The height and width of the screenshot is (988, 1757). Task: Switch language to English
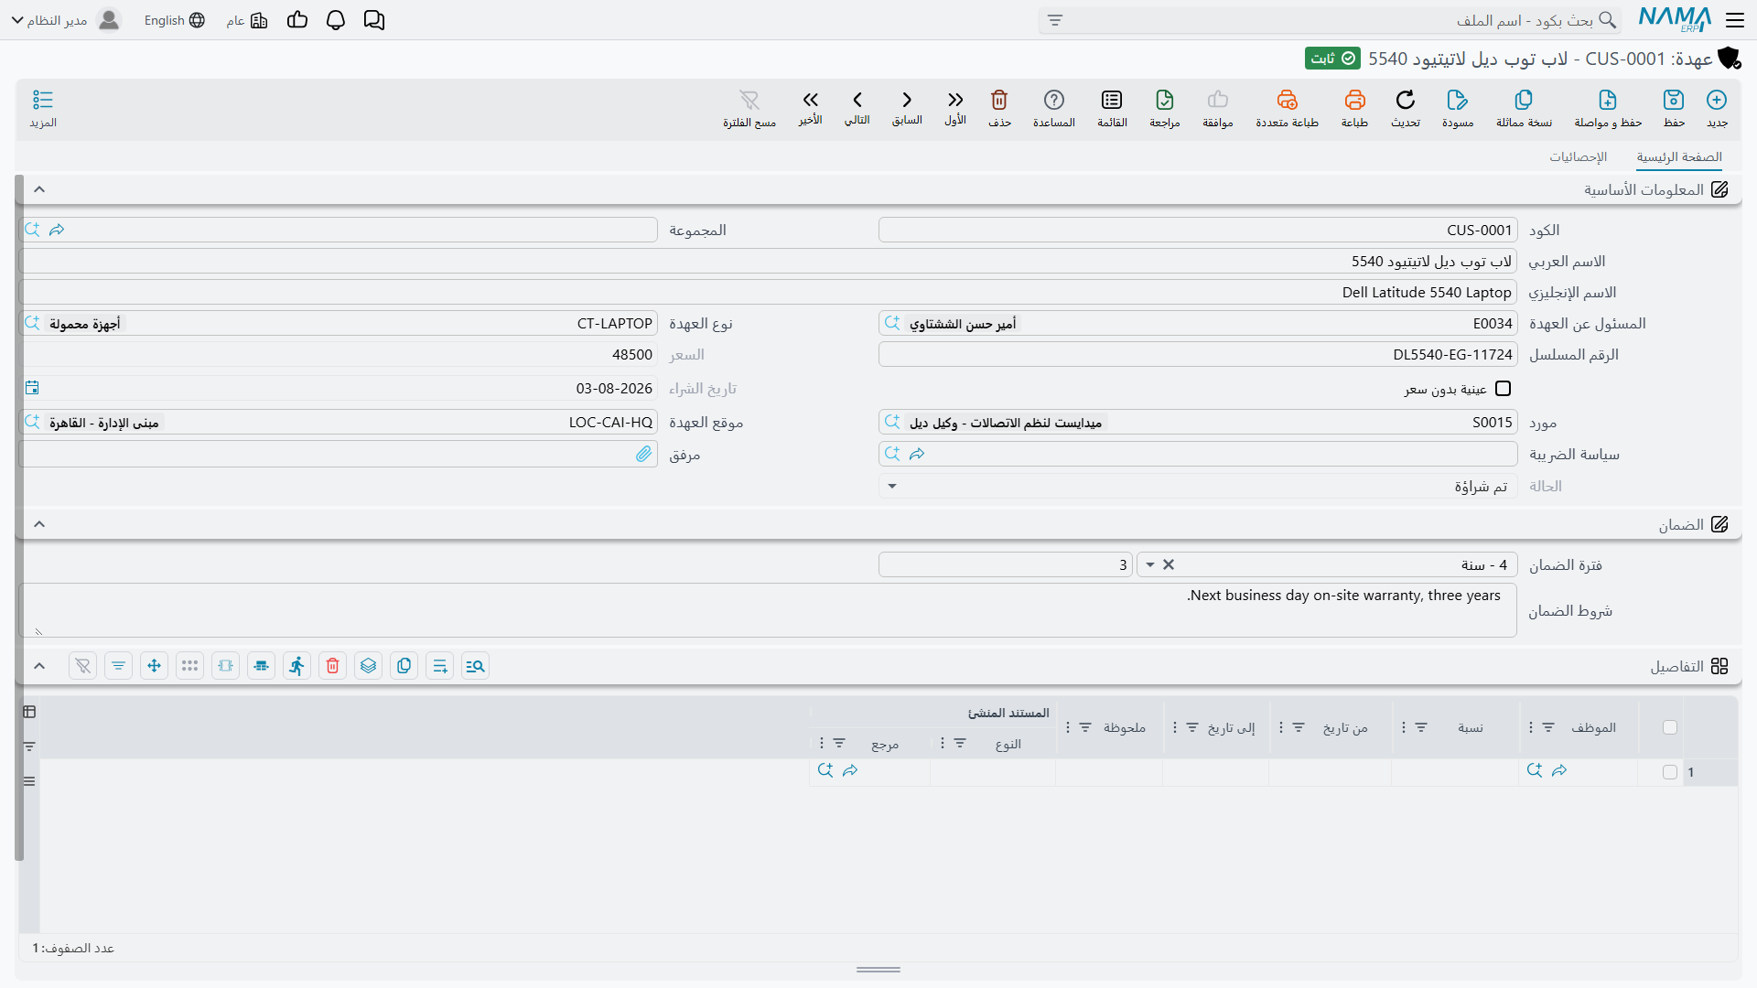pos(174,20)
